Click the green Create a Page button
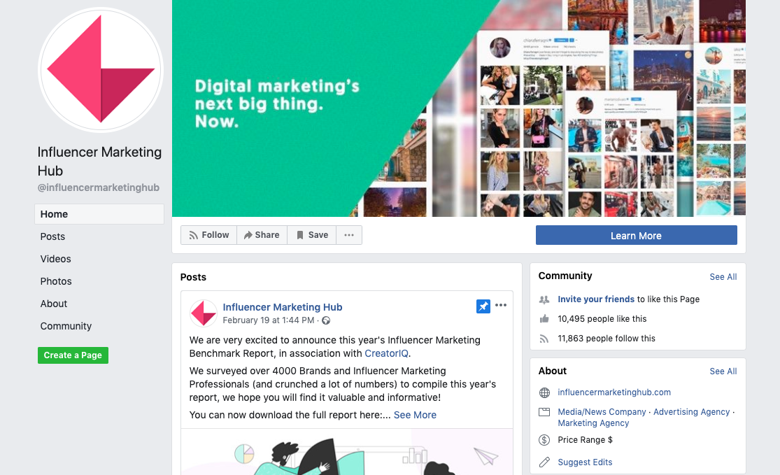The width and height of the screenshot is (780, 475). pos(73,355)
